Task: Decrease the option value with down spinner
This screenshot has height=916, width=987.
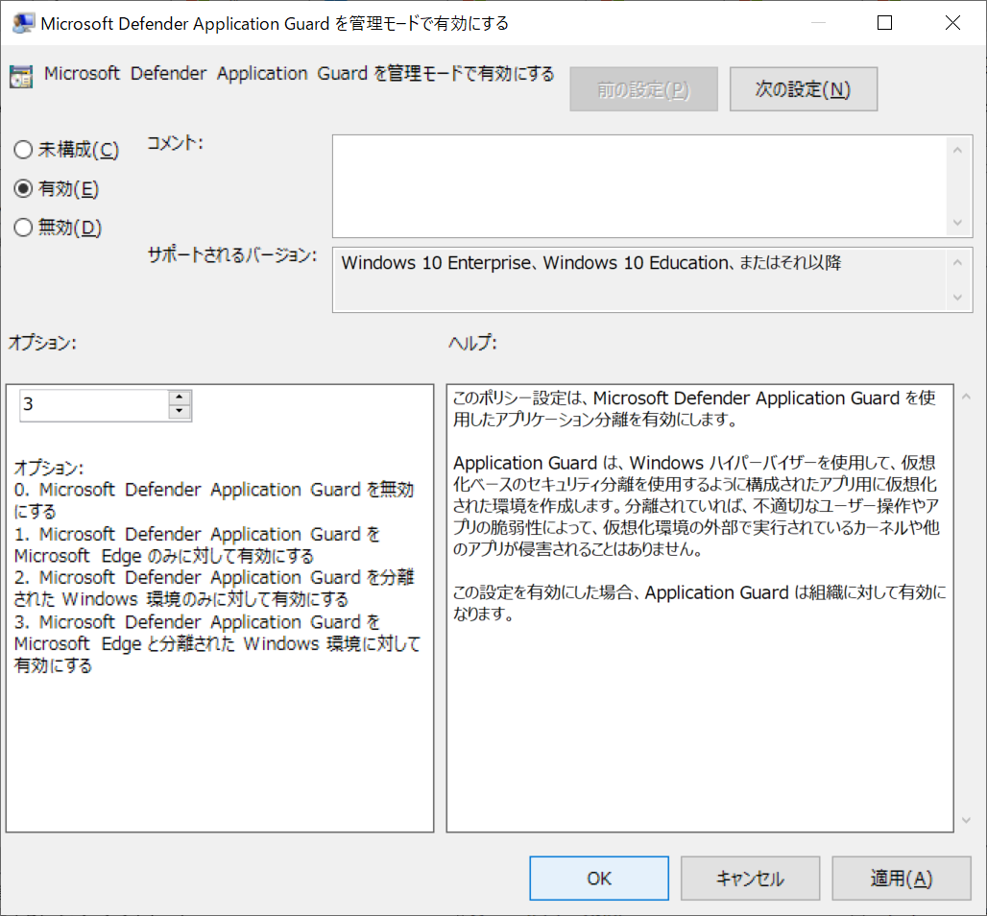Action: coord(180,412)
